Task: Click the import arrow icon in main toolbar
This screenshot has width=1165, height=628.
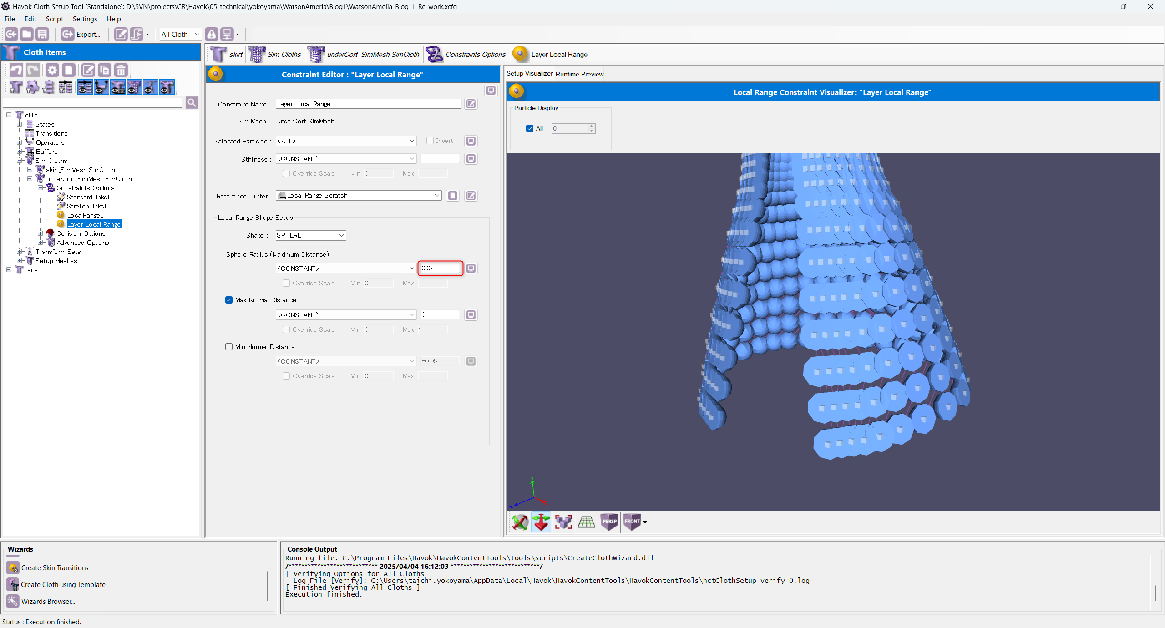Action: [x=11, y=34]
